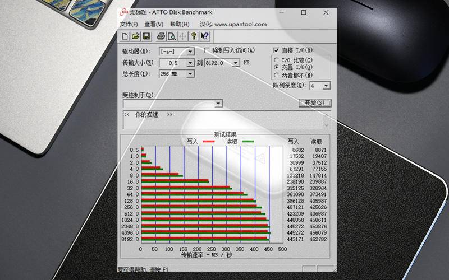Click the green 读取 legend swatch
This screenshot has width=449, height=280.
pos(248,142)
